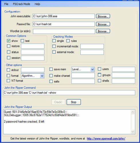Image resolution: width=140 pixels, height=143 pixels.
Task: Click the Stop button
Action: coord(74,102)
